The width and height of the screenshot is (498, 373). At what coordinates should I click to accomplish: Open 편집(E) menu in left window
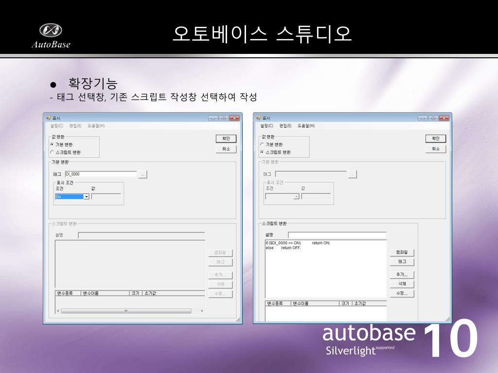[x=75, y=126]
